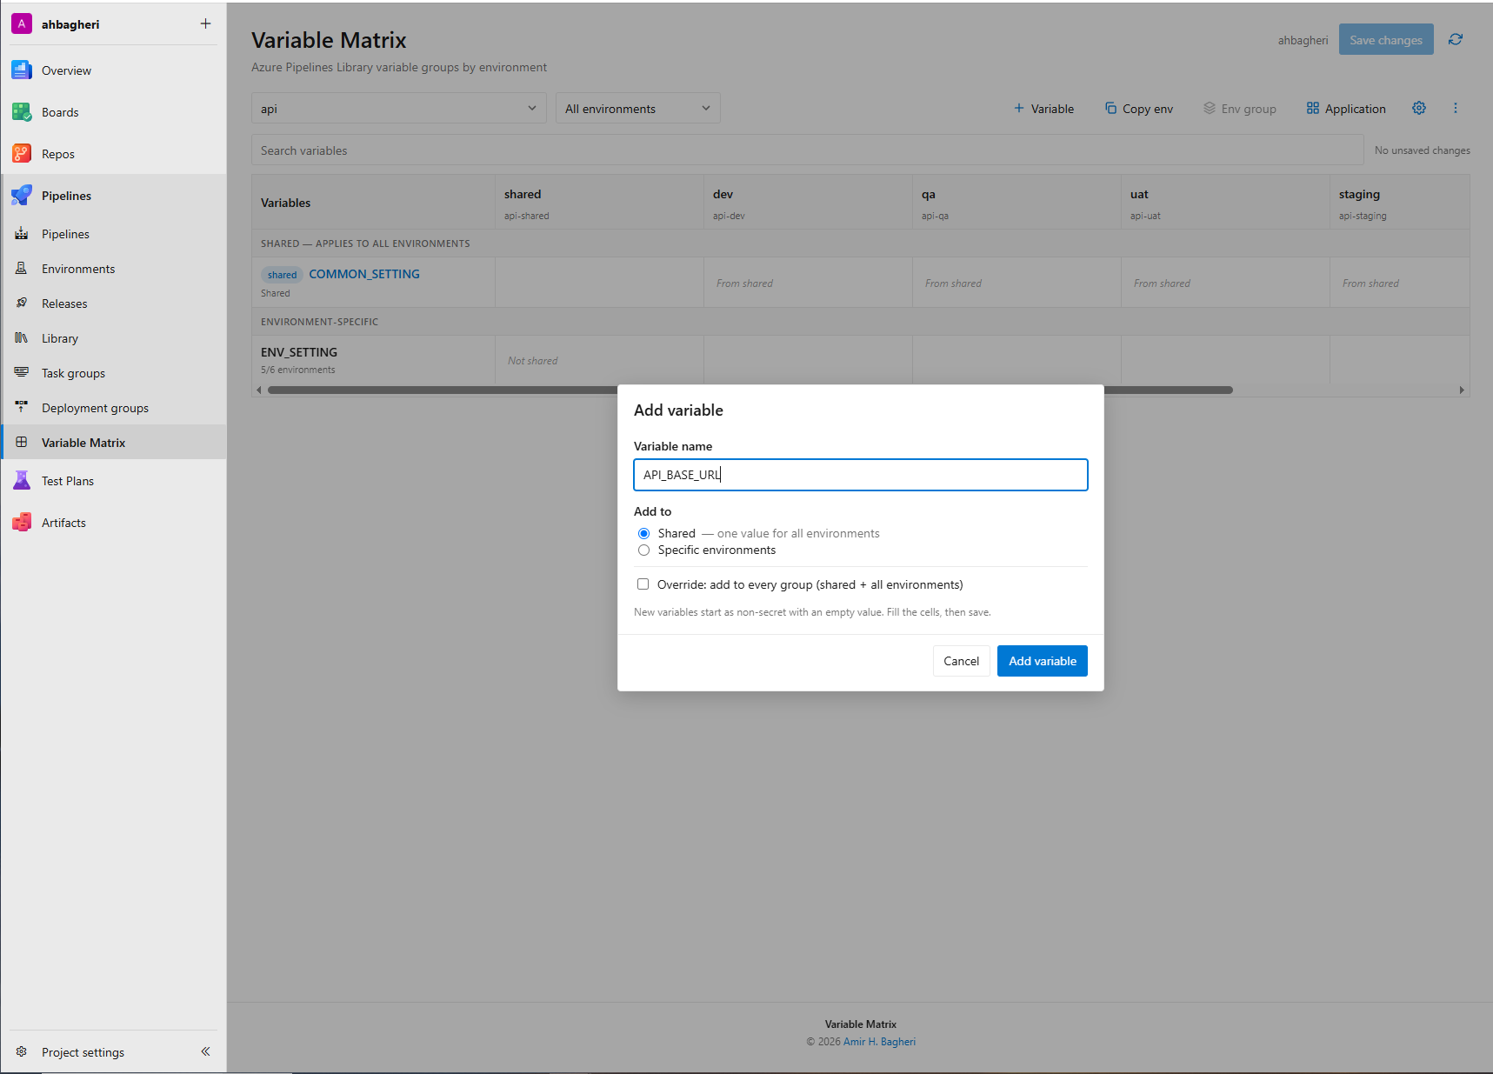
Task: Click the shared column header
Action: pos(599,203)
